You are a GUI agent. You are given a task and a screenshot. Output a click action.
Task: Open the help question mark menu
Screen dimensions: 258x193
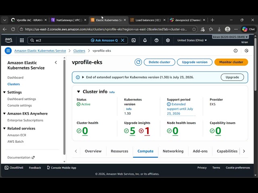[x=156, y=40]
